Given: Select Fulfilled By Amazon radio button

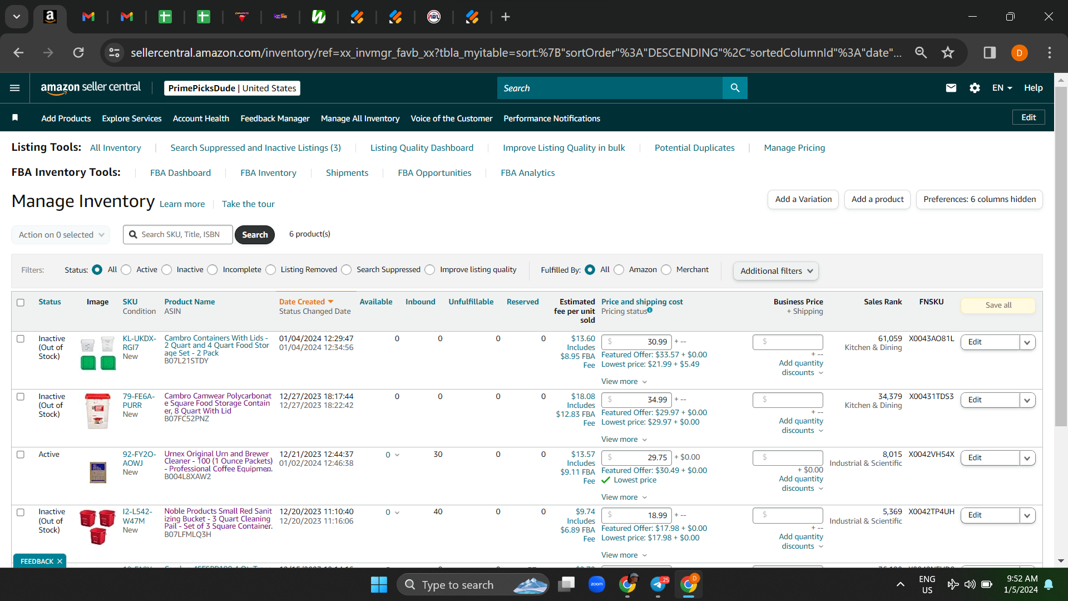Looking at the screenshot, I should 619,270.
